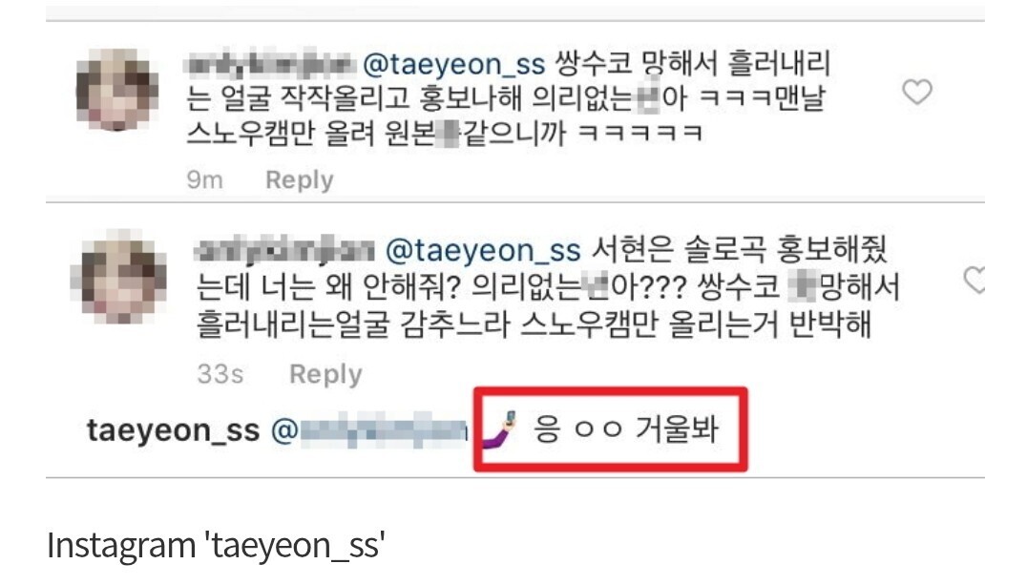Click the 9m timestamp
The image size is (1027, 585).
pyautogui.click(x=204, y=179)
